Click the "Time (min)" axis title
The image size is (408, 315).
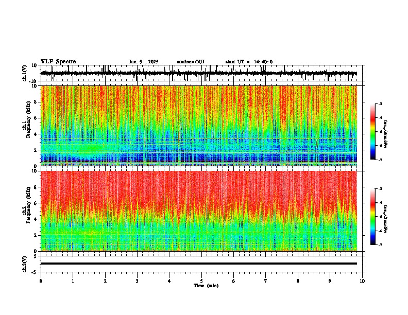206,286
